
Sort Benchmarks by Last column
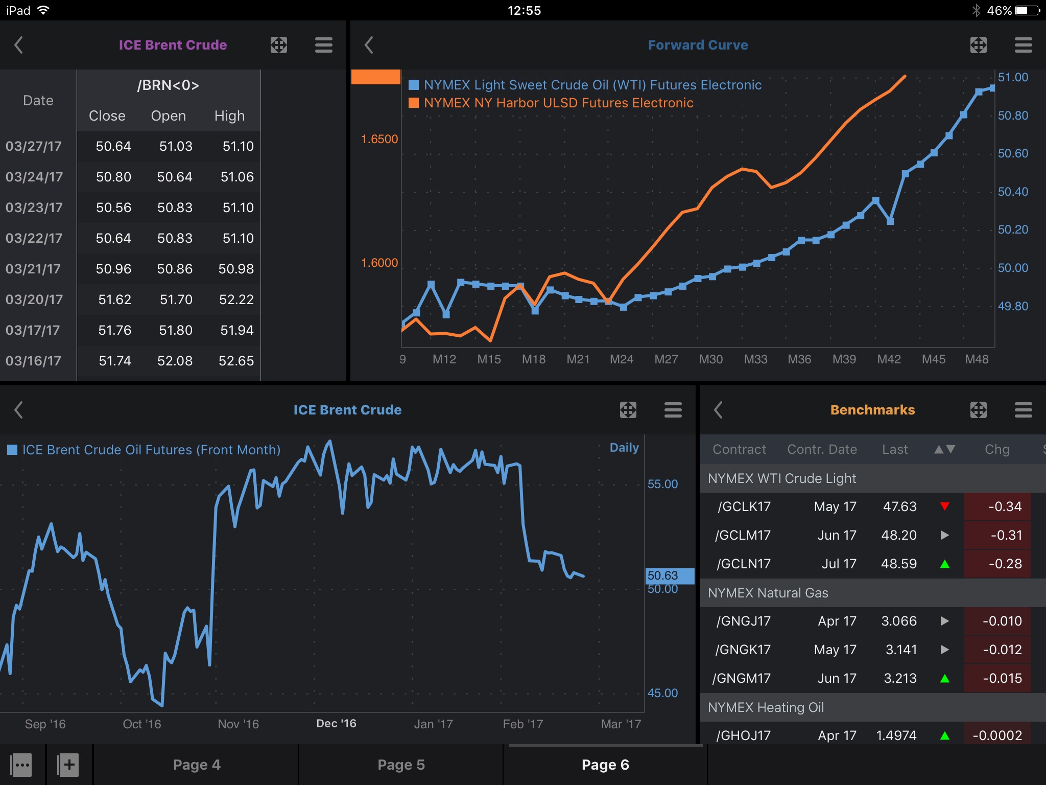tap(895, 449)
